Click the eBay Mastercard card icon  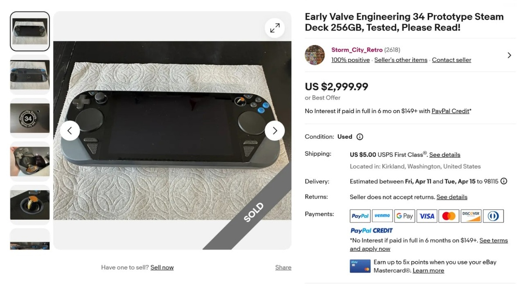(x=360, y=266)
